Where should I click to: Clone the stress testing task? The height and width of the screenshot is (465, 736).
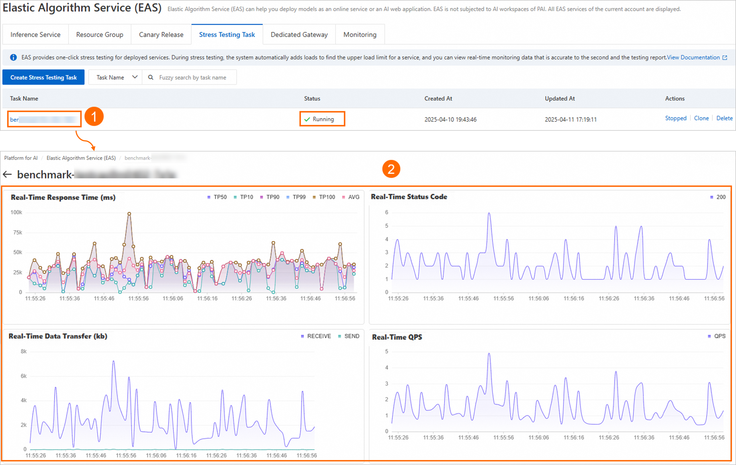(x=701, y=118)
